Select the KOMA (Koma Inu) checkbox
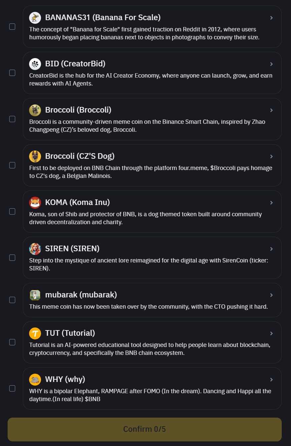This screenshot has height=446, width=291. [x=12, y=212]
